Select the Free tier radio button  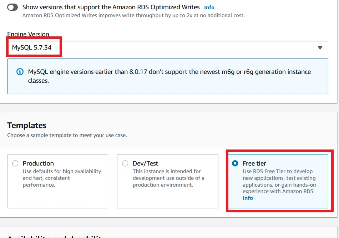(x=235, y=163)
